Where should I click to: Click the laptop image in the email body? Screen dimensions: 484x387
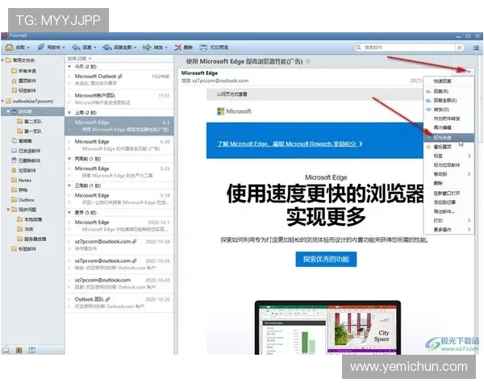tap(328, 328)
